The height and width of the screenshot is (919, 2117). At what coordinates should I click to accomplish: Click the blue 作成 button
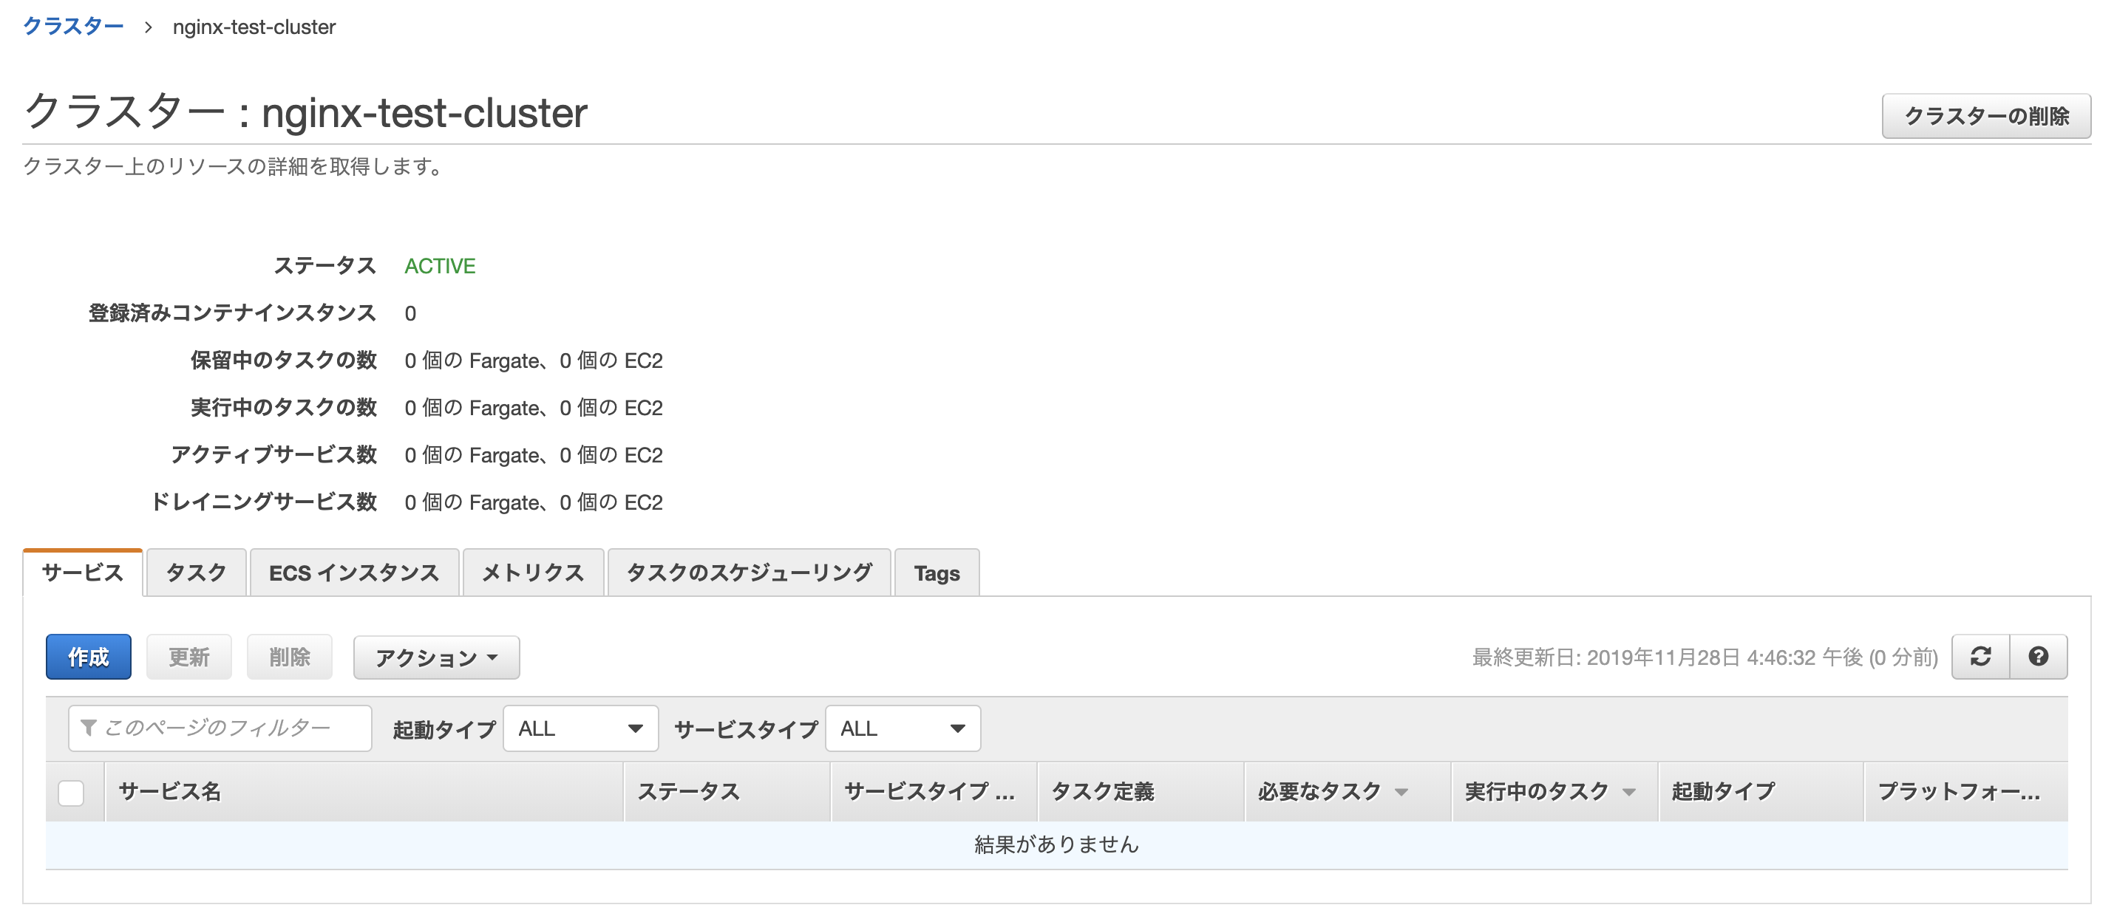click(89, 656)
